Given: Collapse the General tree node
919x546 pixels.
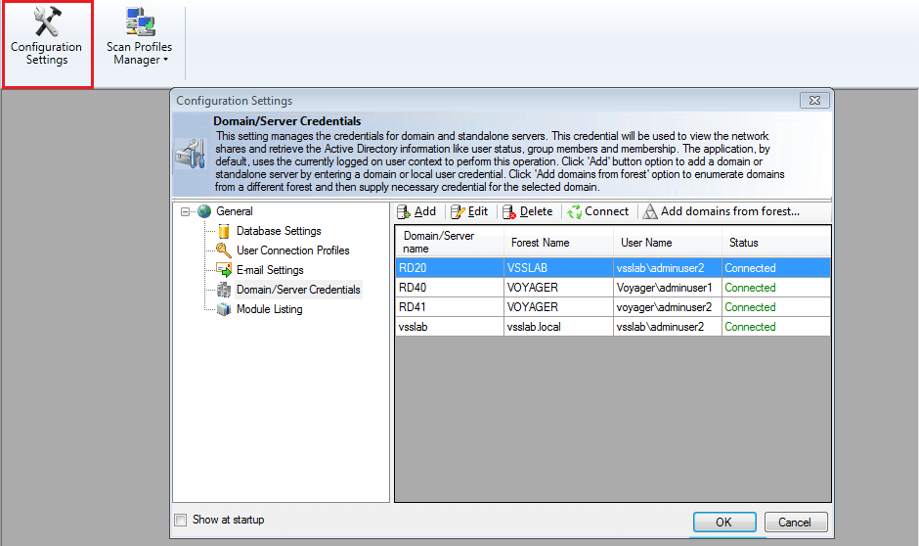Looking at the screenshot, I should [x=185, y=211].
